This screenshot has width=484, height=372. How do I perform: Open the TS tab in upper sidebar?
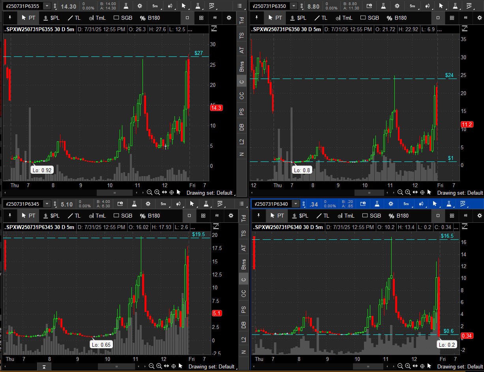click(242, 35)
